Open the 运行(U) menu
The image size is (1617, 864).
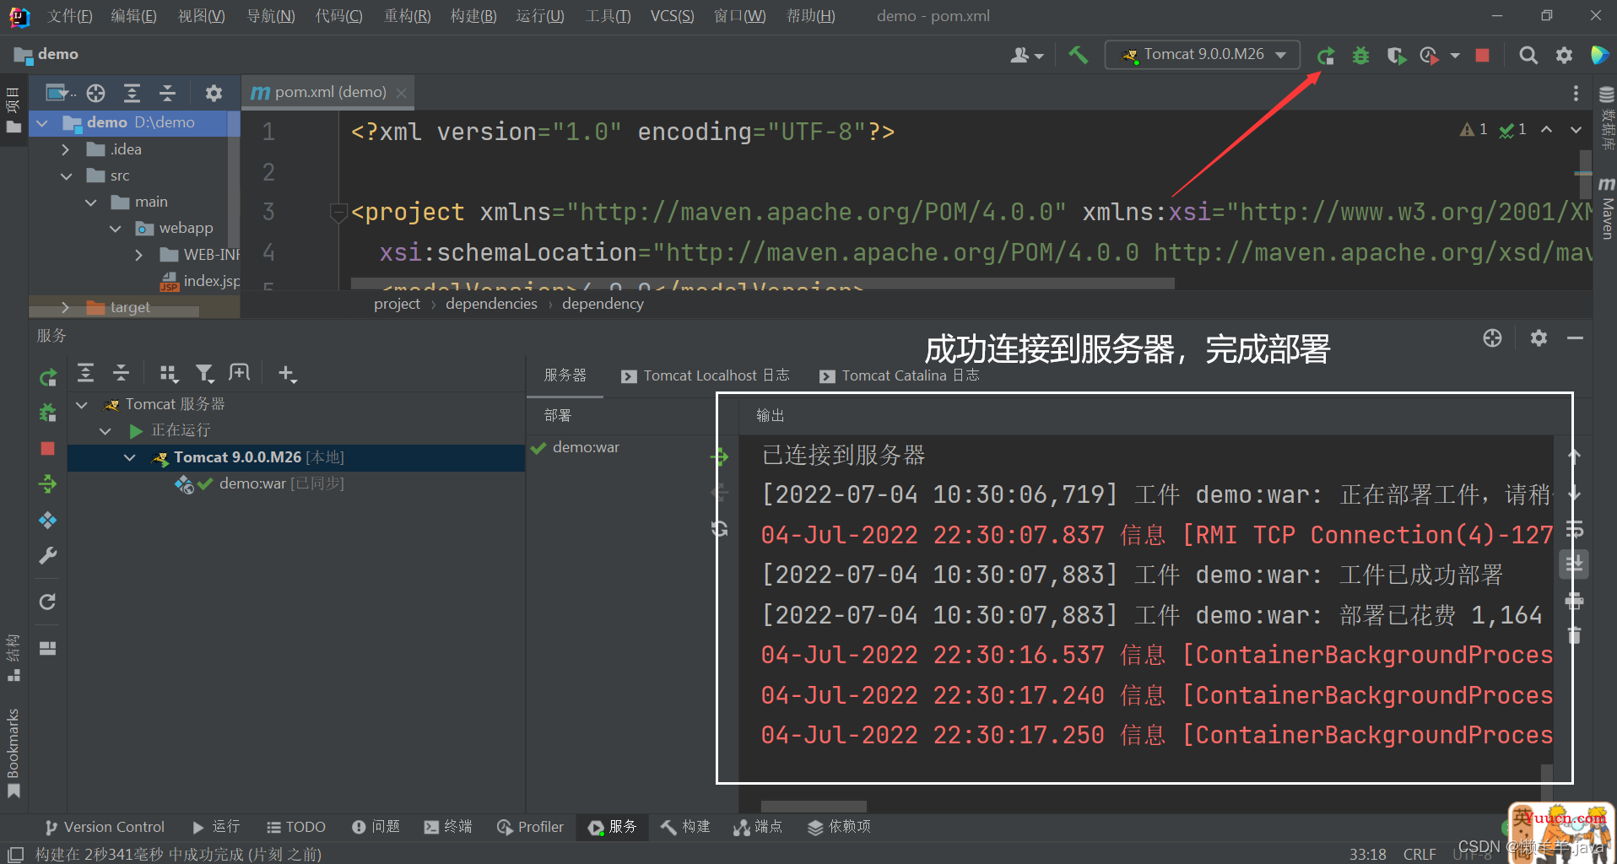coord(540,16)
